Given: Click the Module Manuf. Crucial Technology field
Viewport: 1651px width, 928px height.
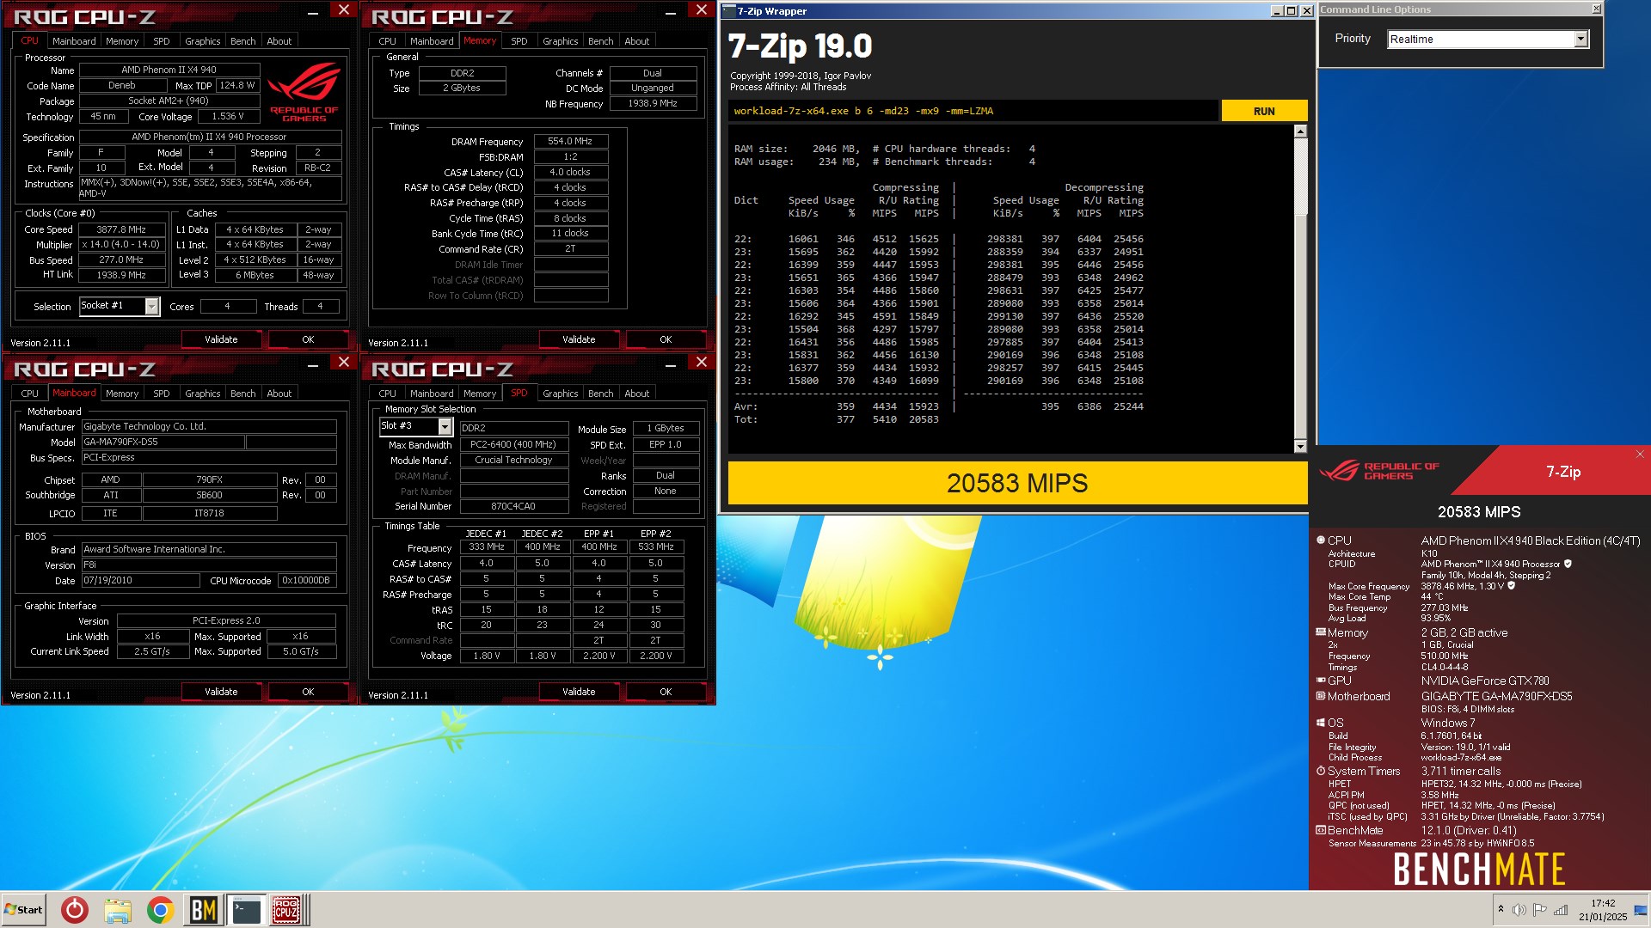Looking at the screenshot, I should (x=514, y=460).
